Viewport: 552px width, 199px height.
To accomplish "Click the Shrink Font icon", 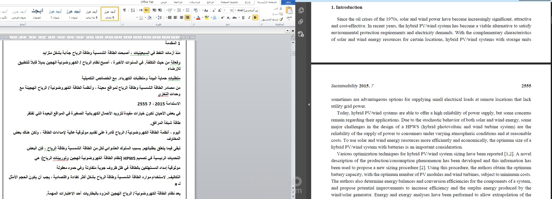I will coord(214,10).
